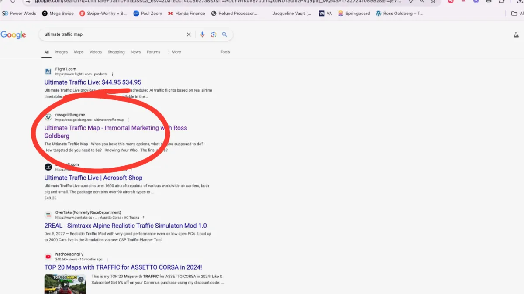524x294 pixels.
Task: Open Honda Finance bookmark
Action: click(186, 14)
